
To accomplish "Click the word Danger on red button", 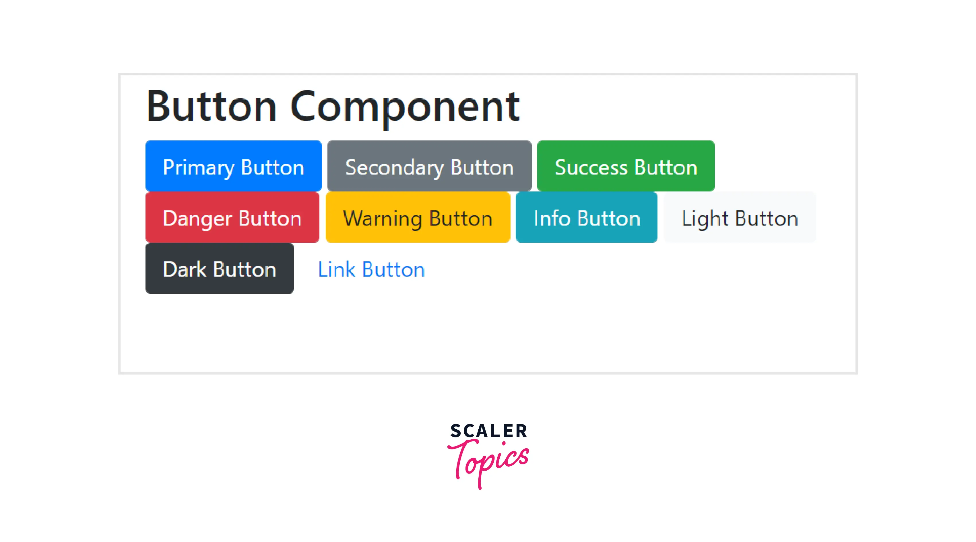I will click(197, 218).
